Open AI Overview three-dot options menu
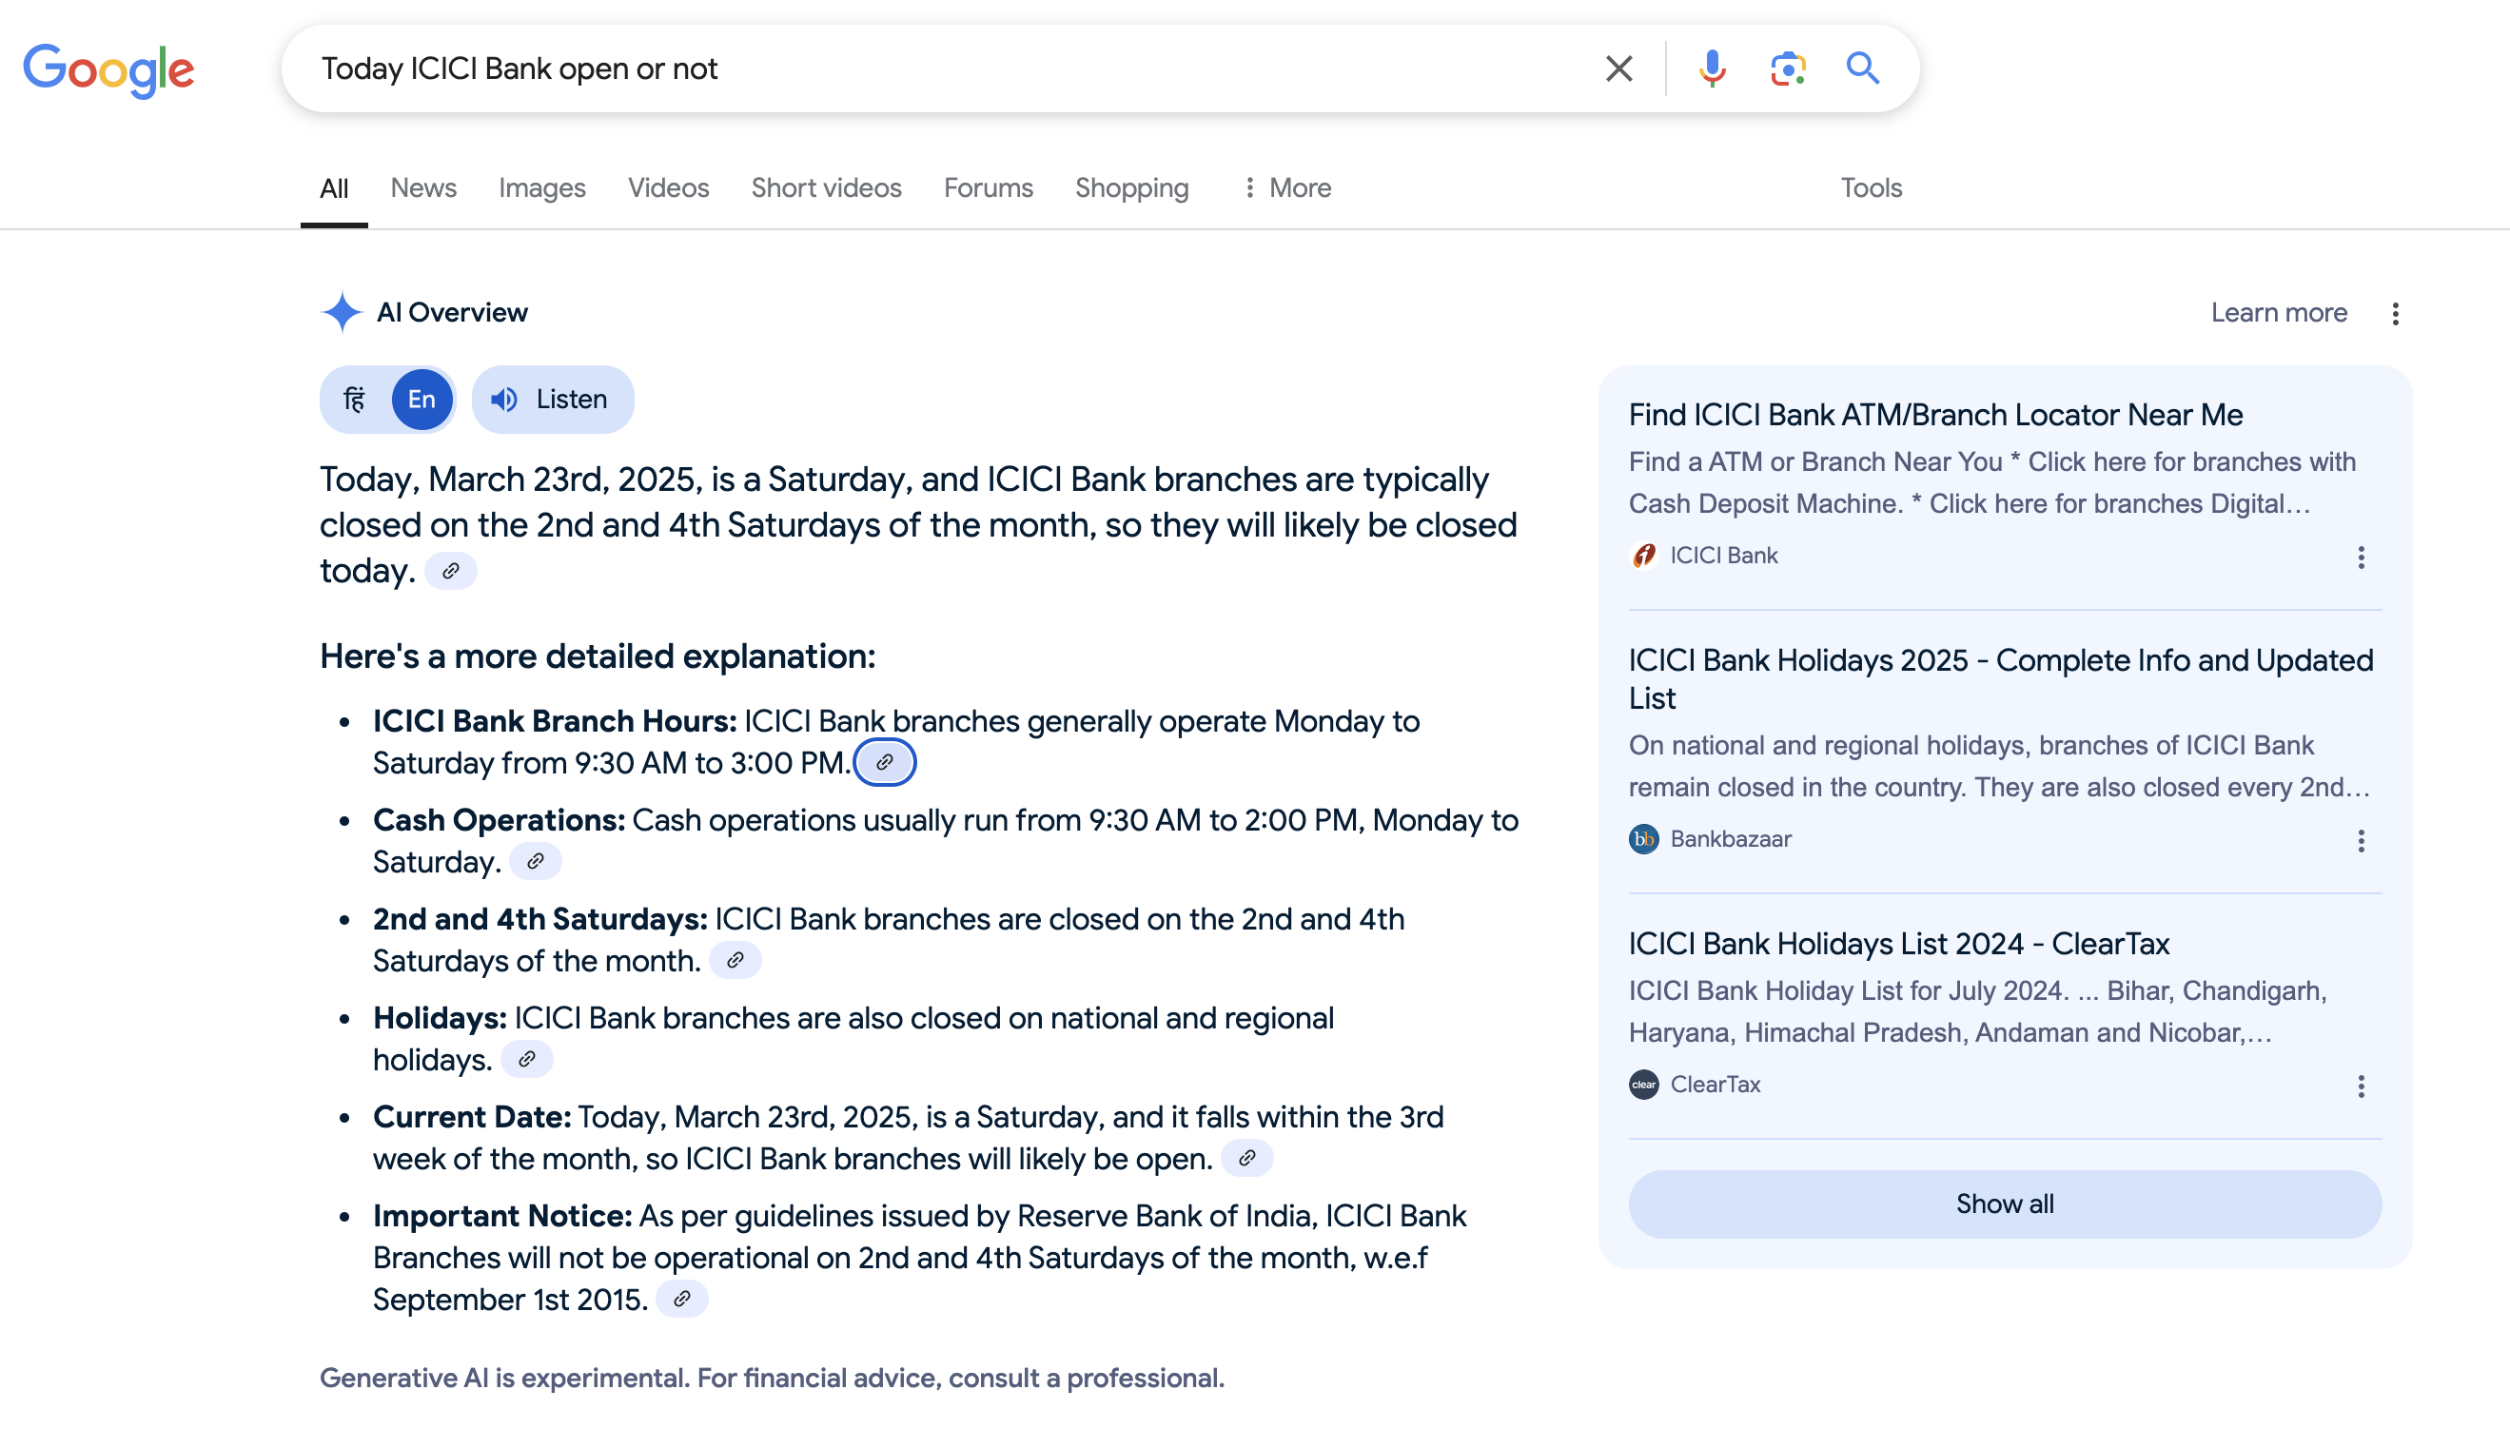Screen dimensions: 2510x1429 coord(2395,314)
